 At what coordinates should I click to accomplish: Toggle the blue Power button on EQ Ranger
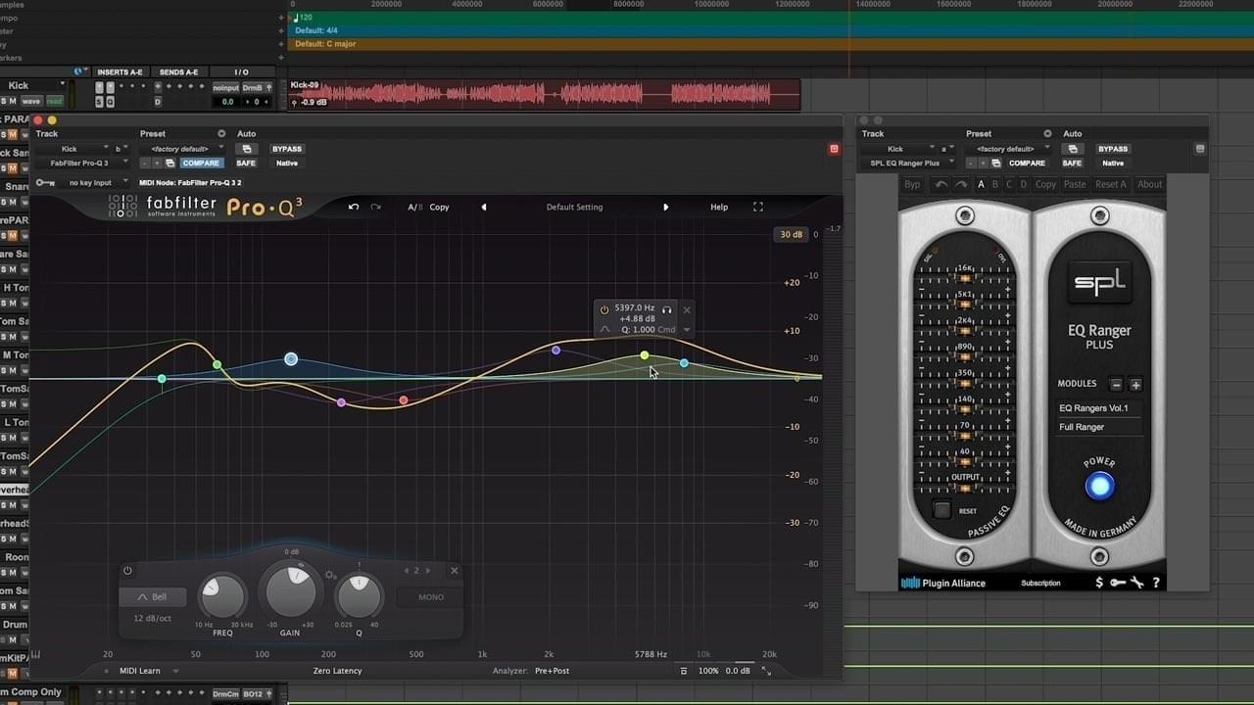(1099, 485)
